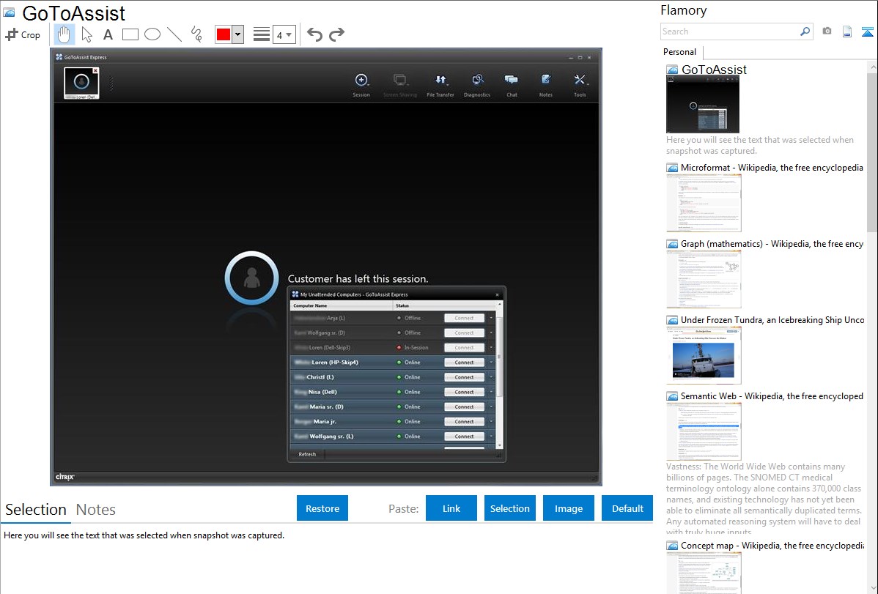Click the Loren session thumbnail
The width and height of the screenshot is (878, 594).
(81, 83)
